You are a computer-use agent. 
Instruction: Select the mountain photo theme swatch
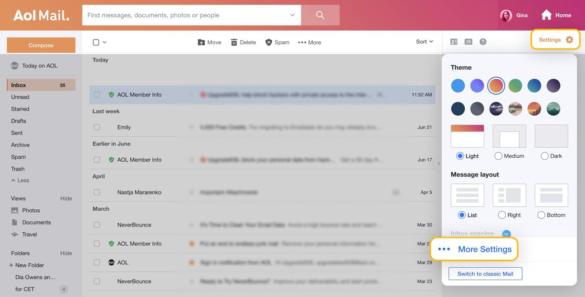pos(496,109)
